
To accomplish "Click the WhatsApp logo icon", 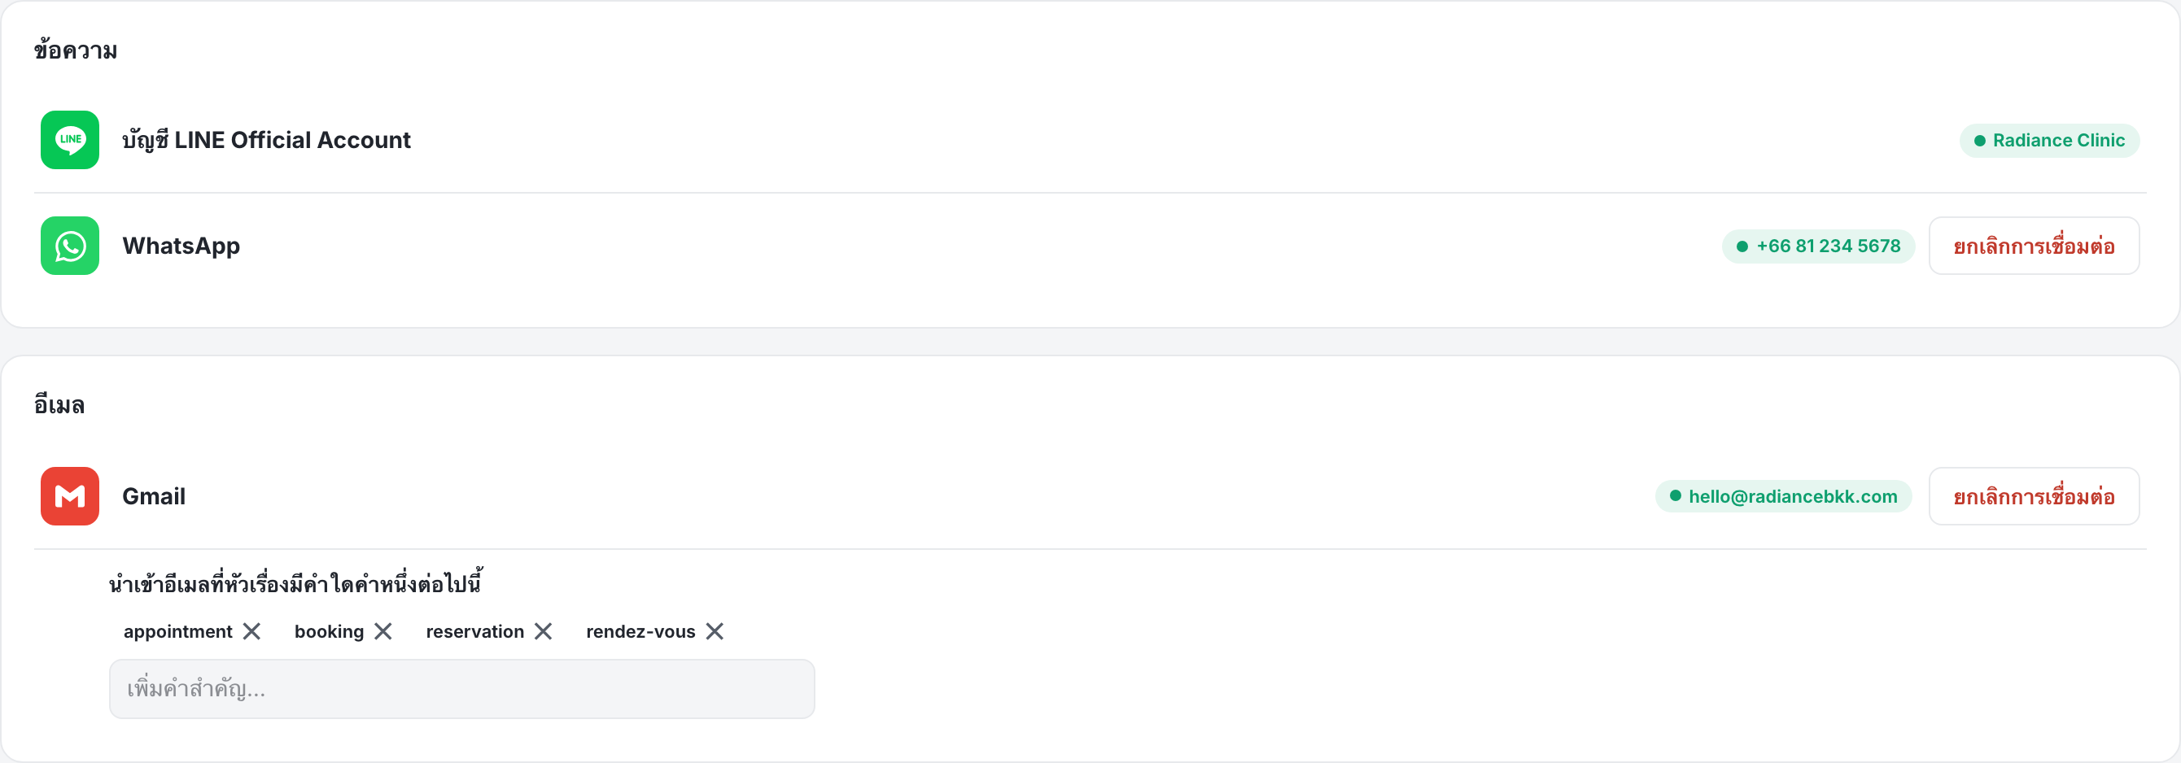I will (69, 246).
